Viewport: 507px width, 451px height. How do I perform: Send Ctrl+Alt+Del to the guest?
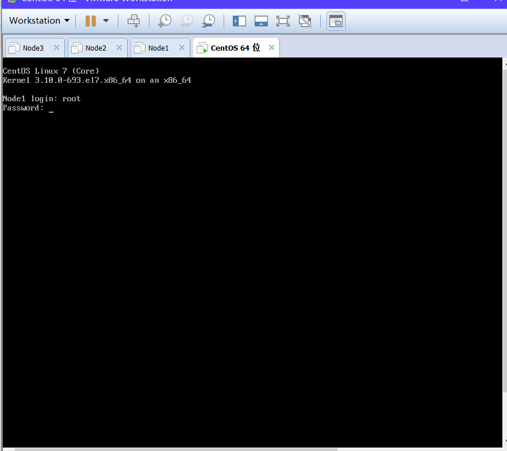[x=133, y=21]
